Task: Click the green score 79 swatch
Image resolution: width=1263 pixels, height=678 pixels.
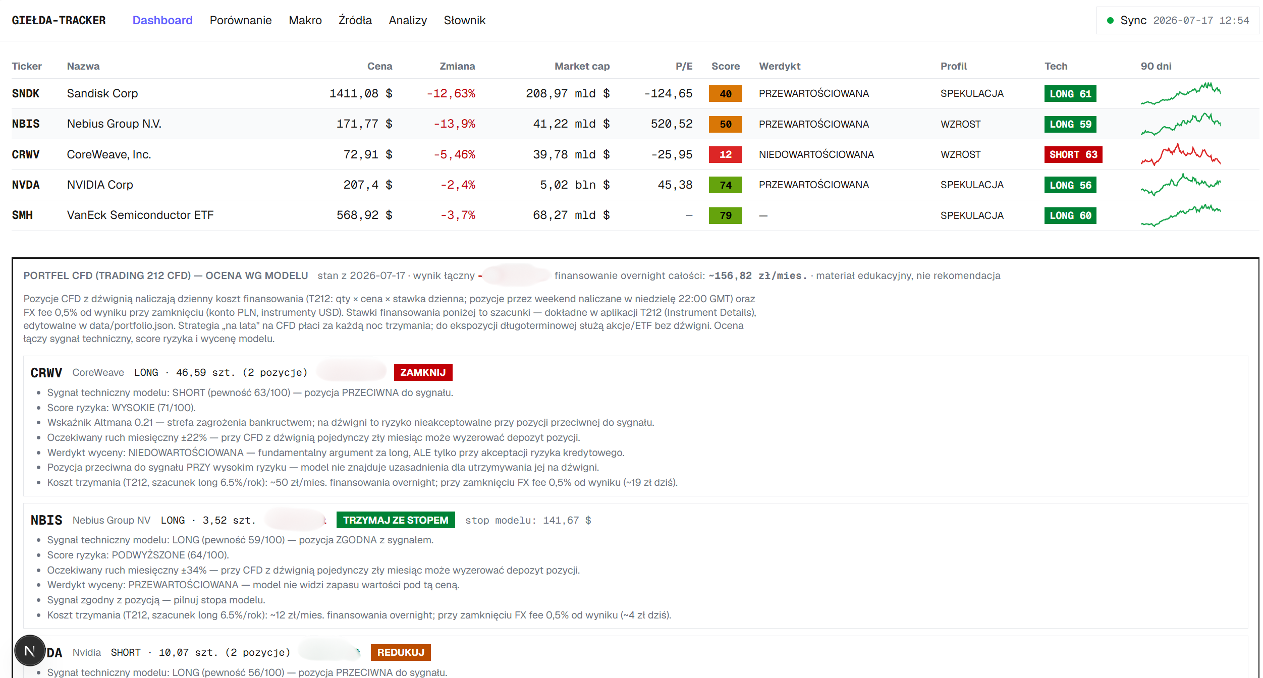Action: [x=725, y=215]
